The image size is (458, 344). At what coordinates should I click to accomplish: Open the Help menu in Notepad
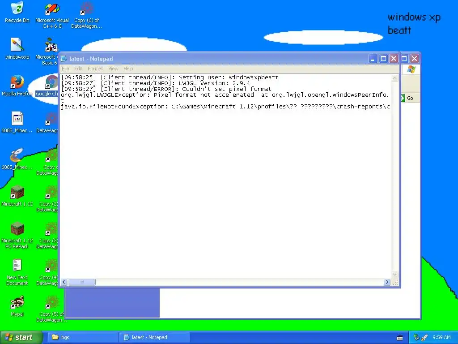128,69
